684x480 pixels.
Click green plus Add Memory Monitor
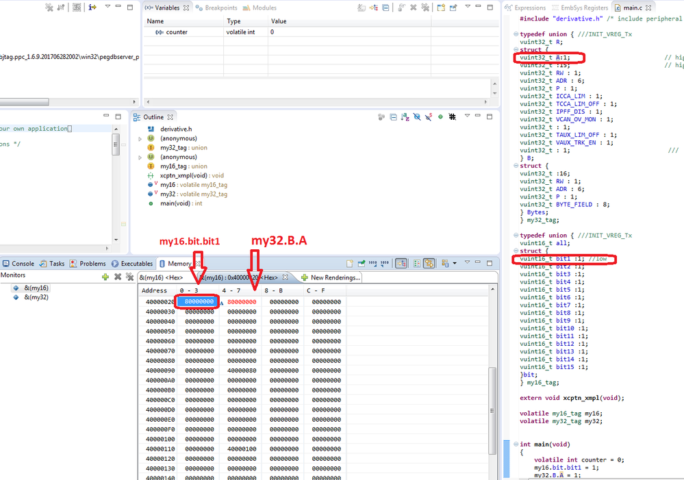point(105,277)
